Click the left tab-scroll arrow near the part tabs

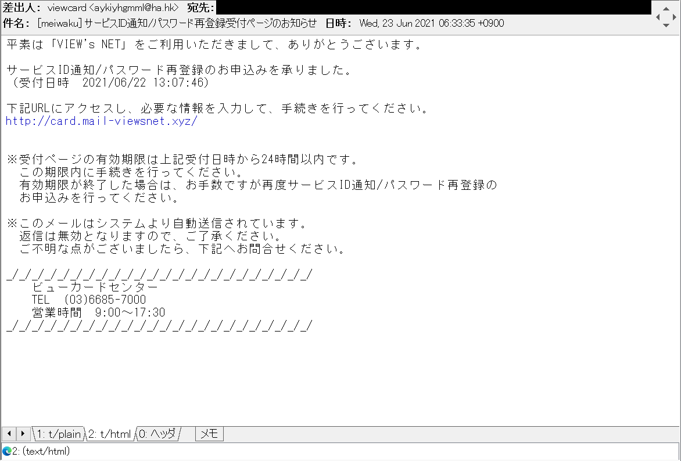[x=9, y=433]
